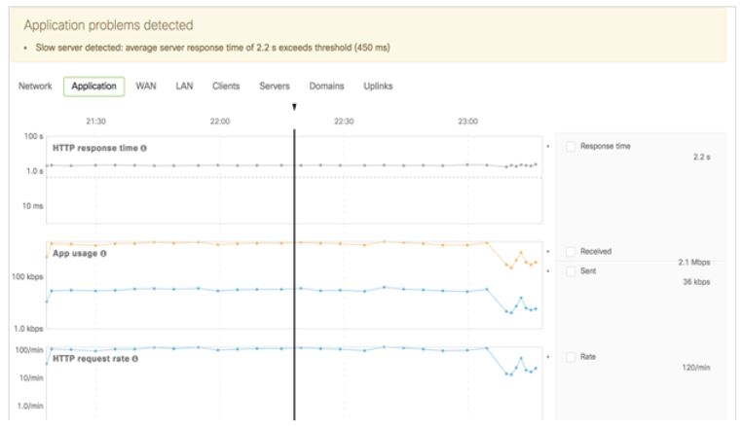The width and height of the screenshot is (742, 427).
Task: Click the 23:00 time axis label
Action: 467,121
